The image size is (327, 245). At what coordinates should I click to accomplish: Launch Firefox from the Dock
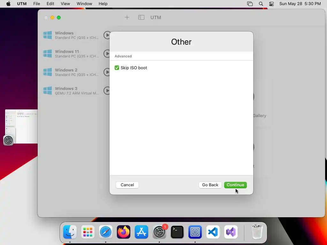pos(124,232)
